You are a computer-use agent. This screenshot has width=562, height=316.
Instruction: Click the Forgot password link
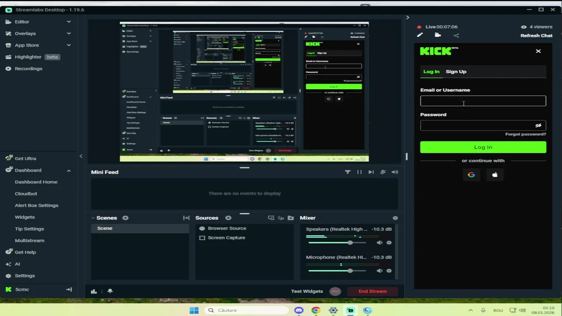tap(526, 134)
